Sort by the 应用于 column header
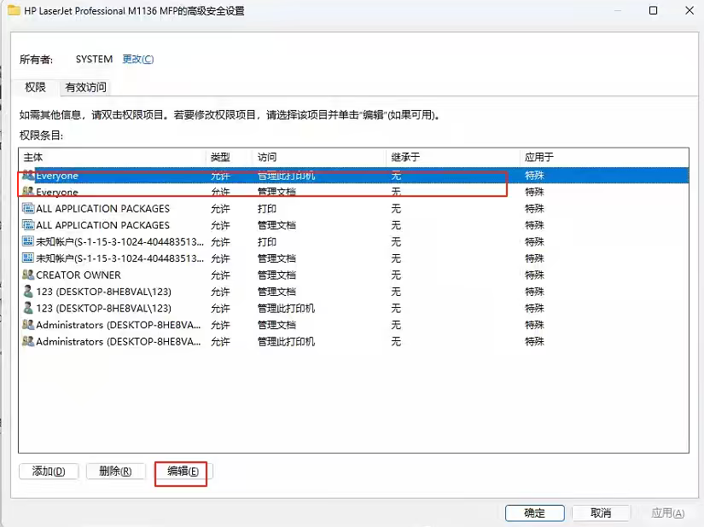Viewport: 704px width, 527px height. 604,157
